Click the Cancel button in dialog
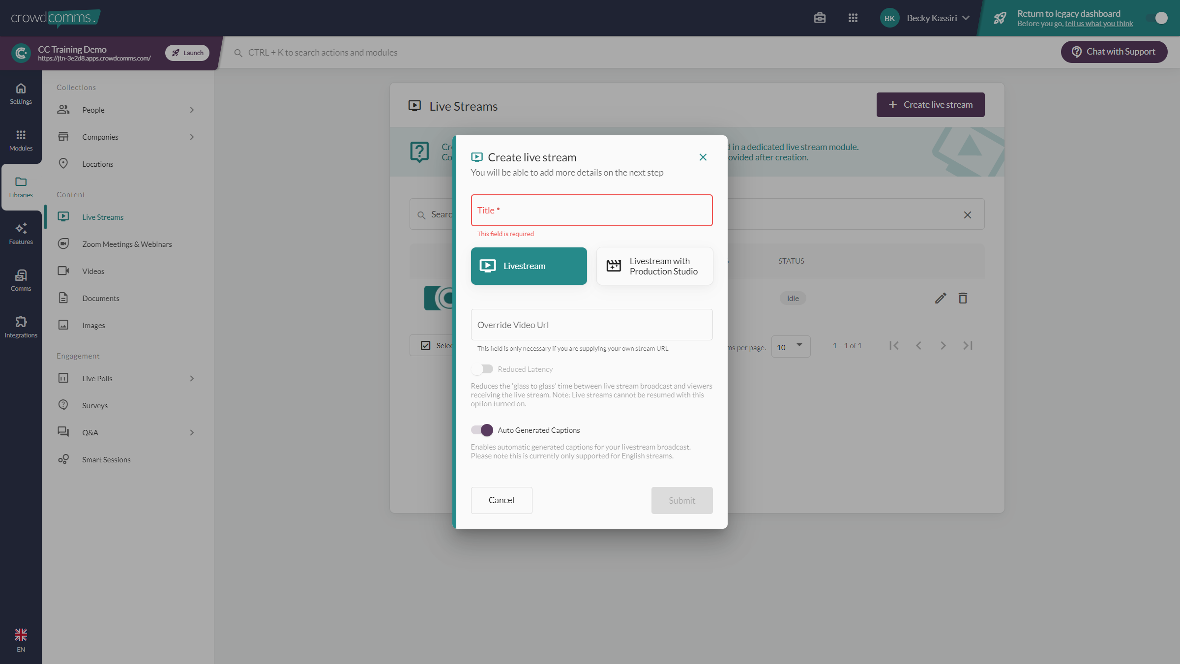The width and height of the screenshot is (1180, 664). coord(501,500)
